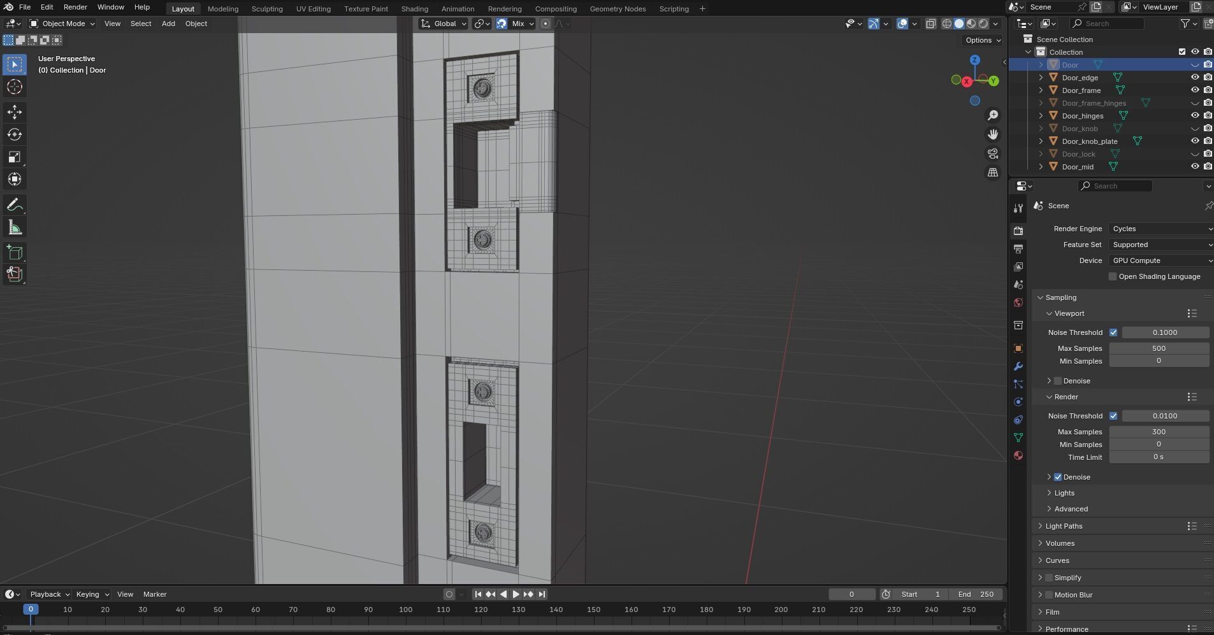1214x635 pixels.
Task: Open the Object properties tab
Action: tap(1018, 348)
